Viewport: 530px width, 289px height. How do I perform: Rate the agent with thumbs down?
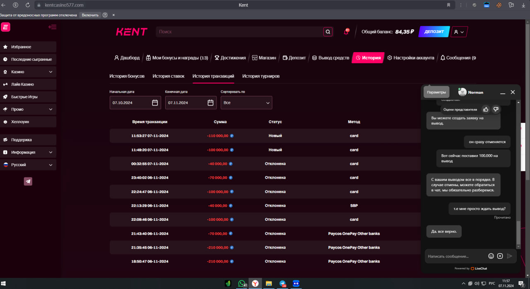(x=496, y=110)
